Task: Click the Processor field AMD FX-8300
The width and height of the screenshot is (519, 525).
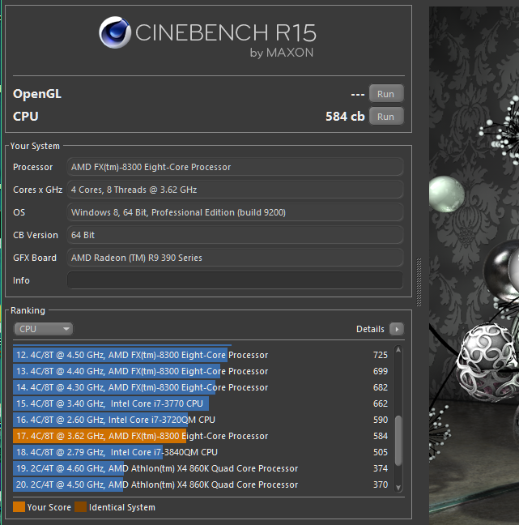Action: tap(235, 167)
